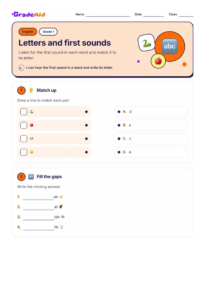
Task: Click the abc icon in orange circle
Action: [x=170, y=46]
